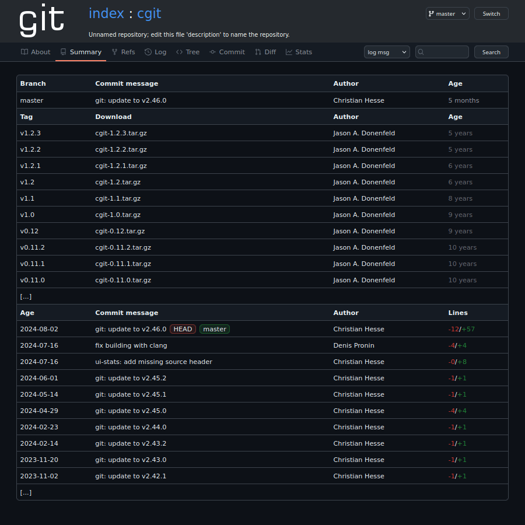Download cgit-1.1.tar.gz
Image resolution: width=525 pixels, height=525 pixels.
(118, 198)
